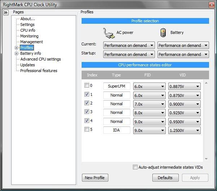Expand the Battery info tree node

pos(16,53)
